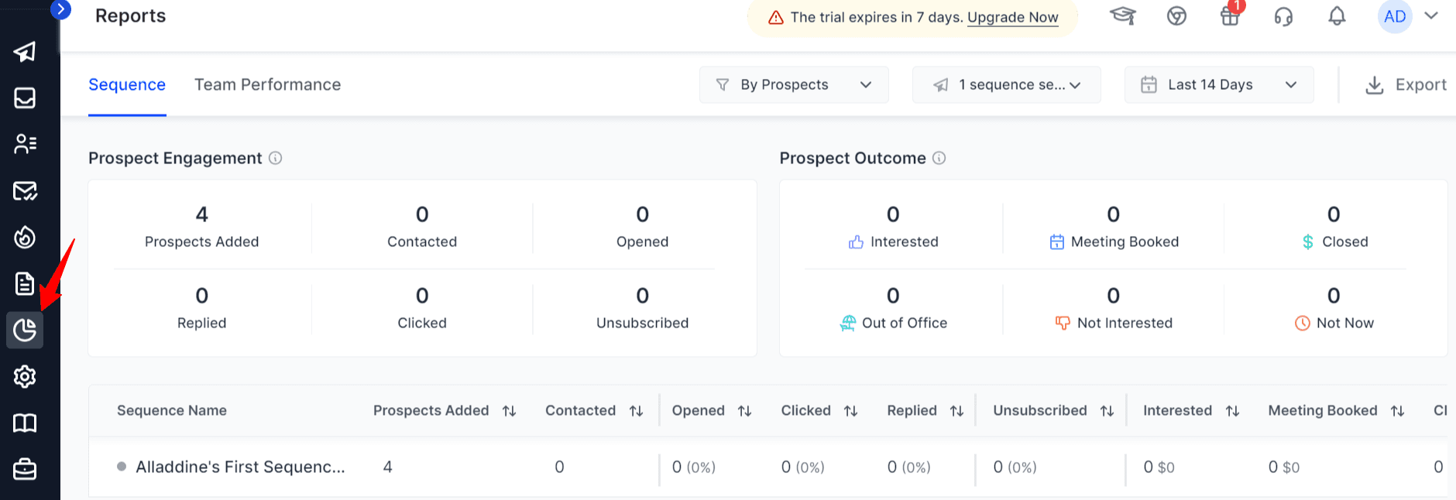Click the Opened stat in Prospect Engagement
Viewport: 1456px width, 500px height.
[x=642, y=226]
